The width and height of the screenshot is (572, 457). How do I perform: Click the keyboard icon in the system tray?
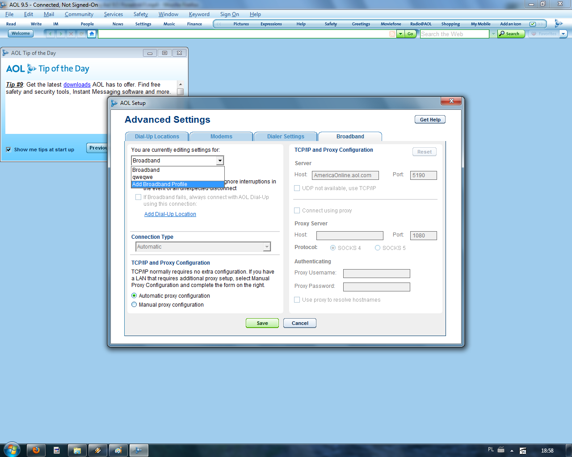click(501, 450)
